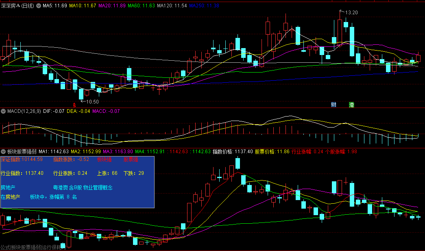Click the formula status message at bottom left

(x=33, y=247)
